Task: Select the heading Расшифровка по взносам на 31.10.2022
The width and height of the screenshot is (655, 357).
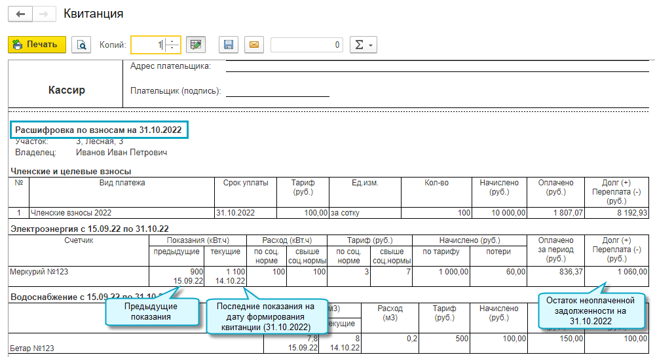Action: tap(99, 130)
